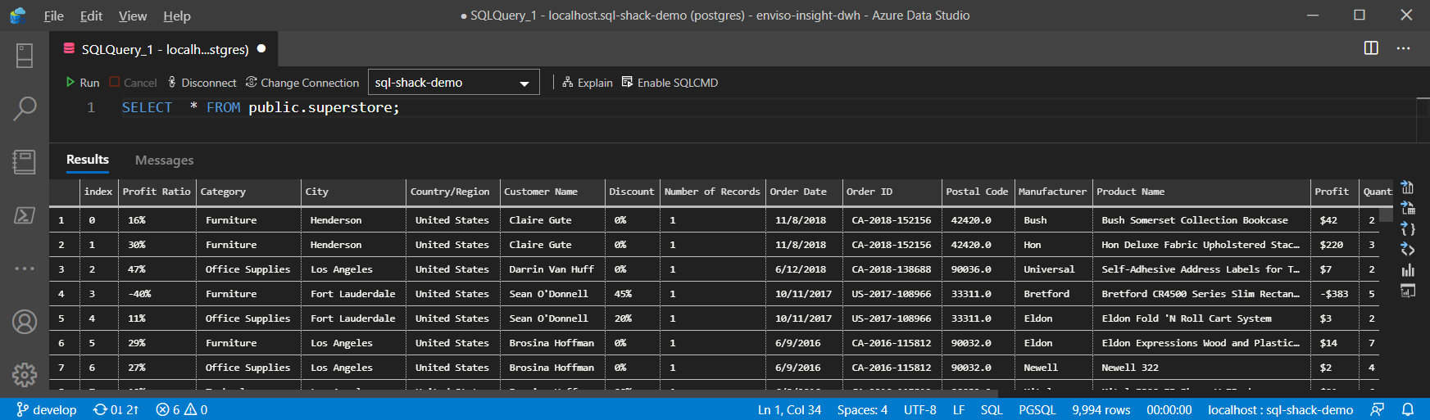Save query results as JSON
This screenshot has height=420, width=1430.
coord(1407,228)
